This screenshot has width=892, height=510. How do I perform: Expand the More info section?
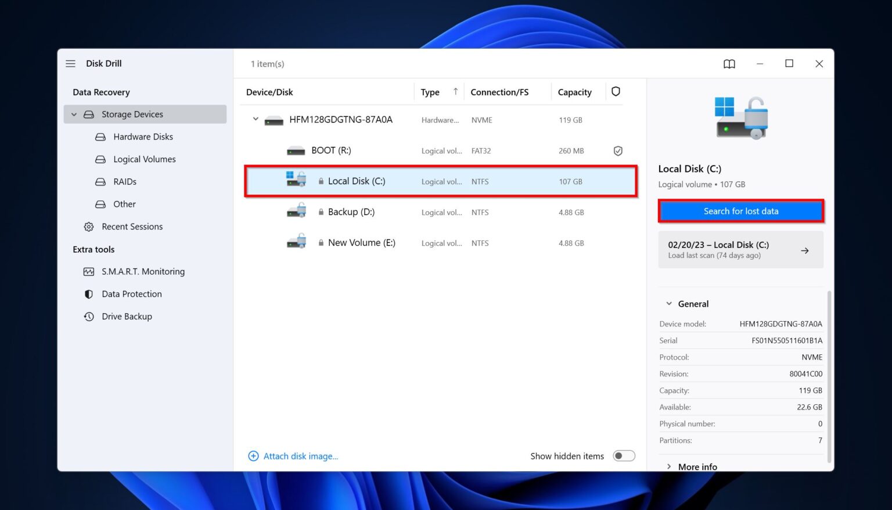(669, 466)
